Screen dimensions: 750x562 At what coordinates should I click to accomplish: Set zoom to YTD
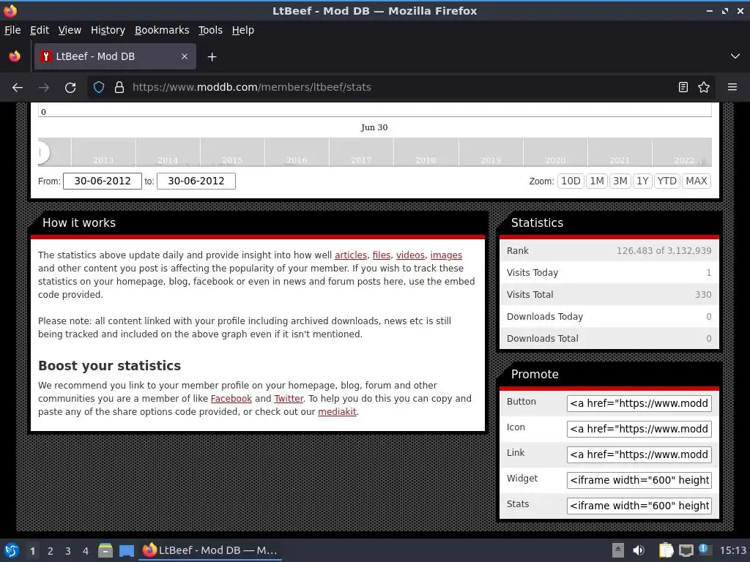pyautogui.click(x=667, y=181)
